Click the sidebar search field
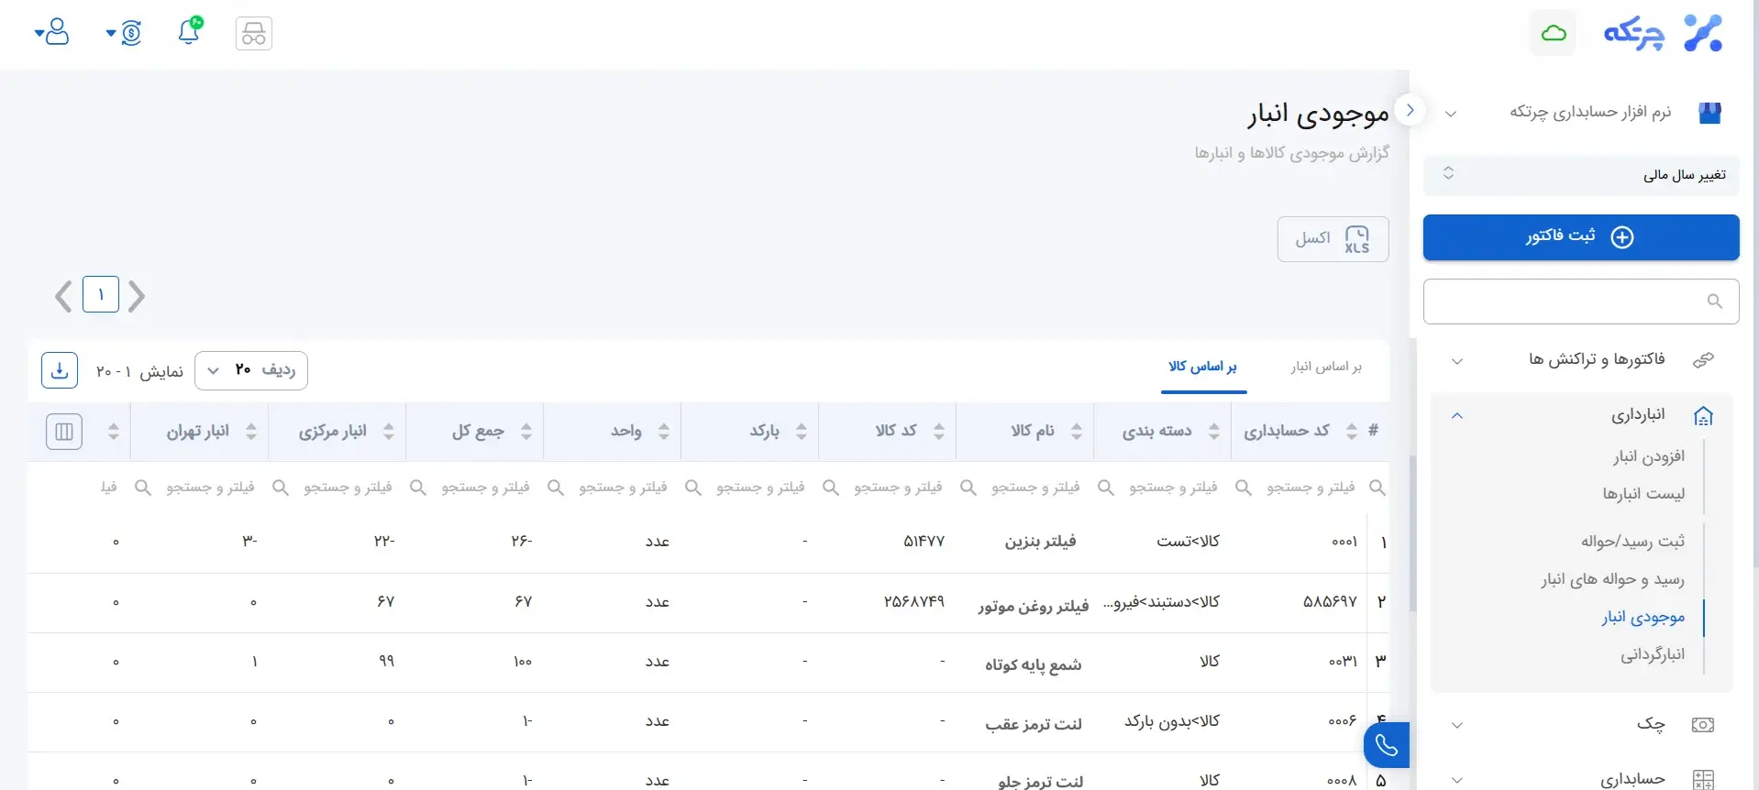 (1581, 302)
